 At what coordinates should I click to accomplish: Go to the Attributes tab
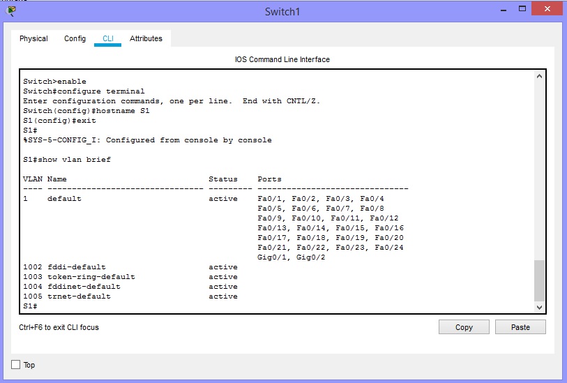pos(146,39)
